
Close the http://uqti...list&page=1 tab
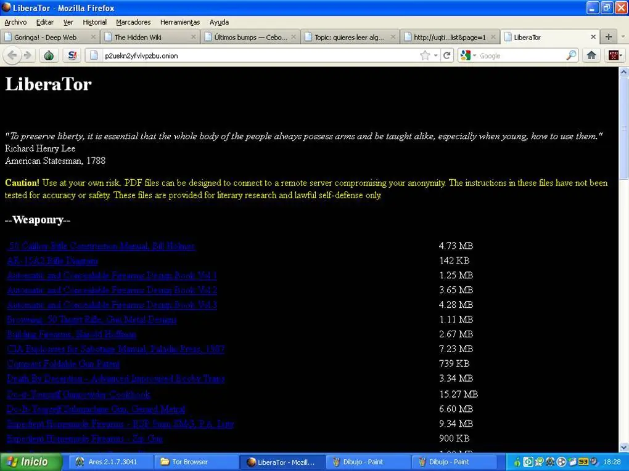(493, 37)
